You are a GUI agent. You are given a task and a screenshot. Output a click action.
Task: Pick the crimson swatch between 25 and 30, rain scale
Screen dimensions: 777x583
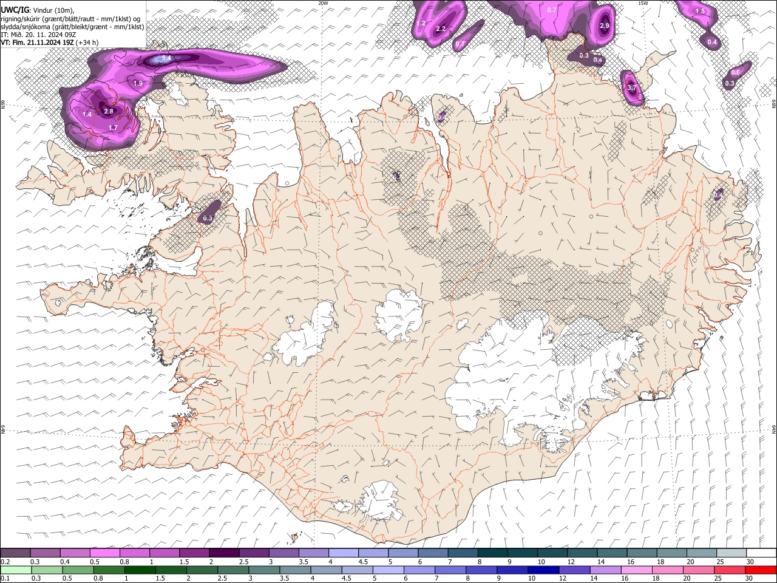click(x=729, y=570)
